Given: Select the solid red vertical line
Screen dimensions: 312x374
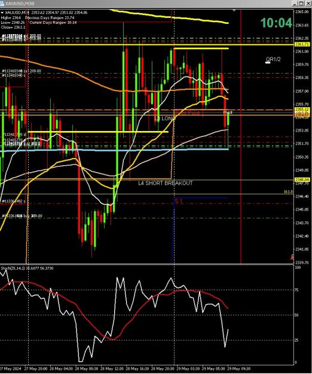Looking at the screenshot, I should [x=241, y=136].
